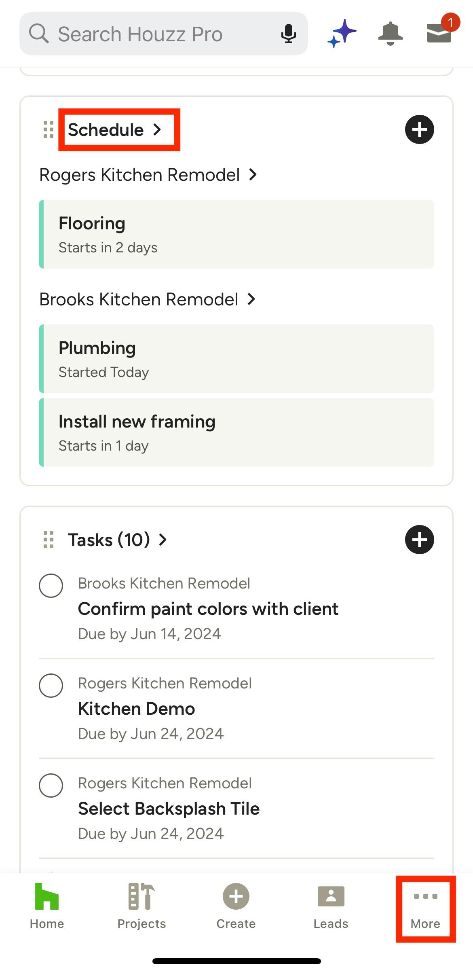This screenshot has height=974, width=473.
Task: Open Rogers Kitchen Remodel schedule chevron
Action: [x=253, y=175]
